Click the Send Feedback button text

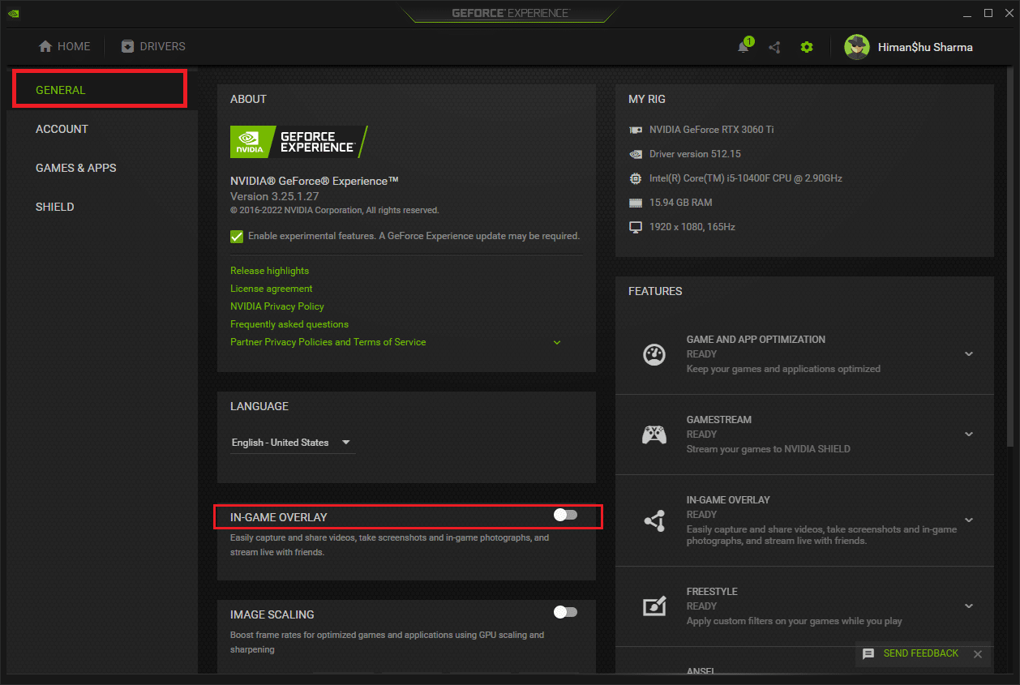click(x=921, y=653)
